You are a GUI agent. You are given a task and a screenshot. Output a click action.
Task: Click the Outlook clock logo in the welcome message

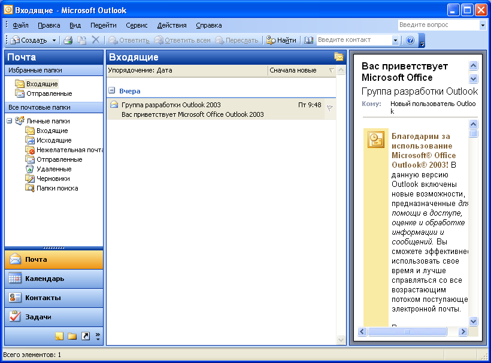[x=376, y=140]
